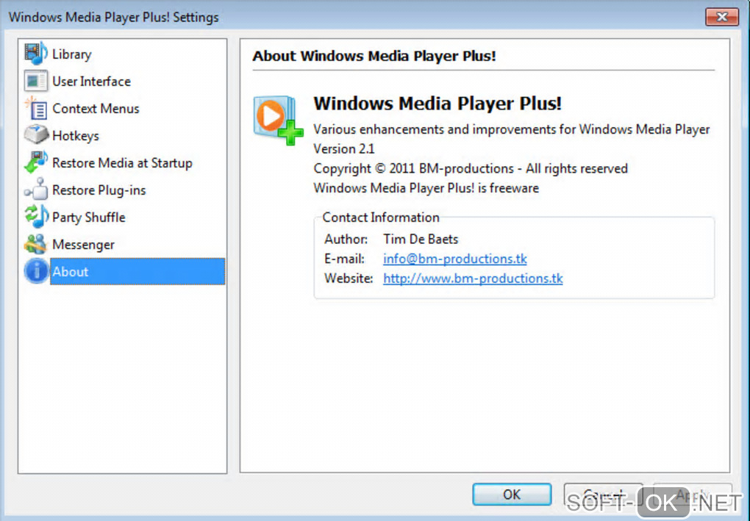Click the blue About info icon
Screen dimensions: 750x521
pyautogui.click(x=36, y=271)
